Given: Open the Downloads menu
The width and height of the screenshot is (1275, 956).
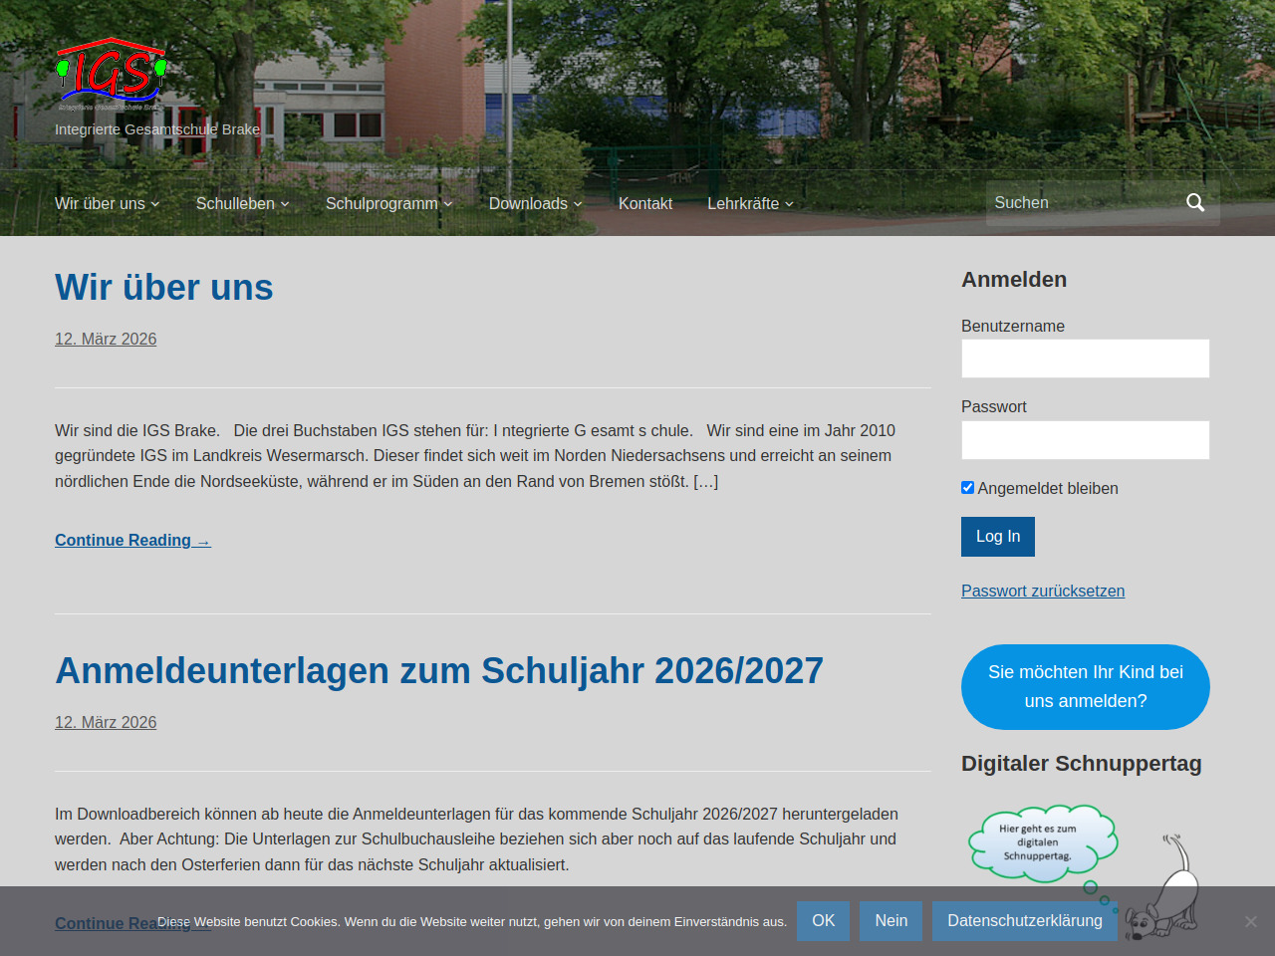Looking at the screenshot, I should 535,204.
